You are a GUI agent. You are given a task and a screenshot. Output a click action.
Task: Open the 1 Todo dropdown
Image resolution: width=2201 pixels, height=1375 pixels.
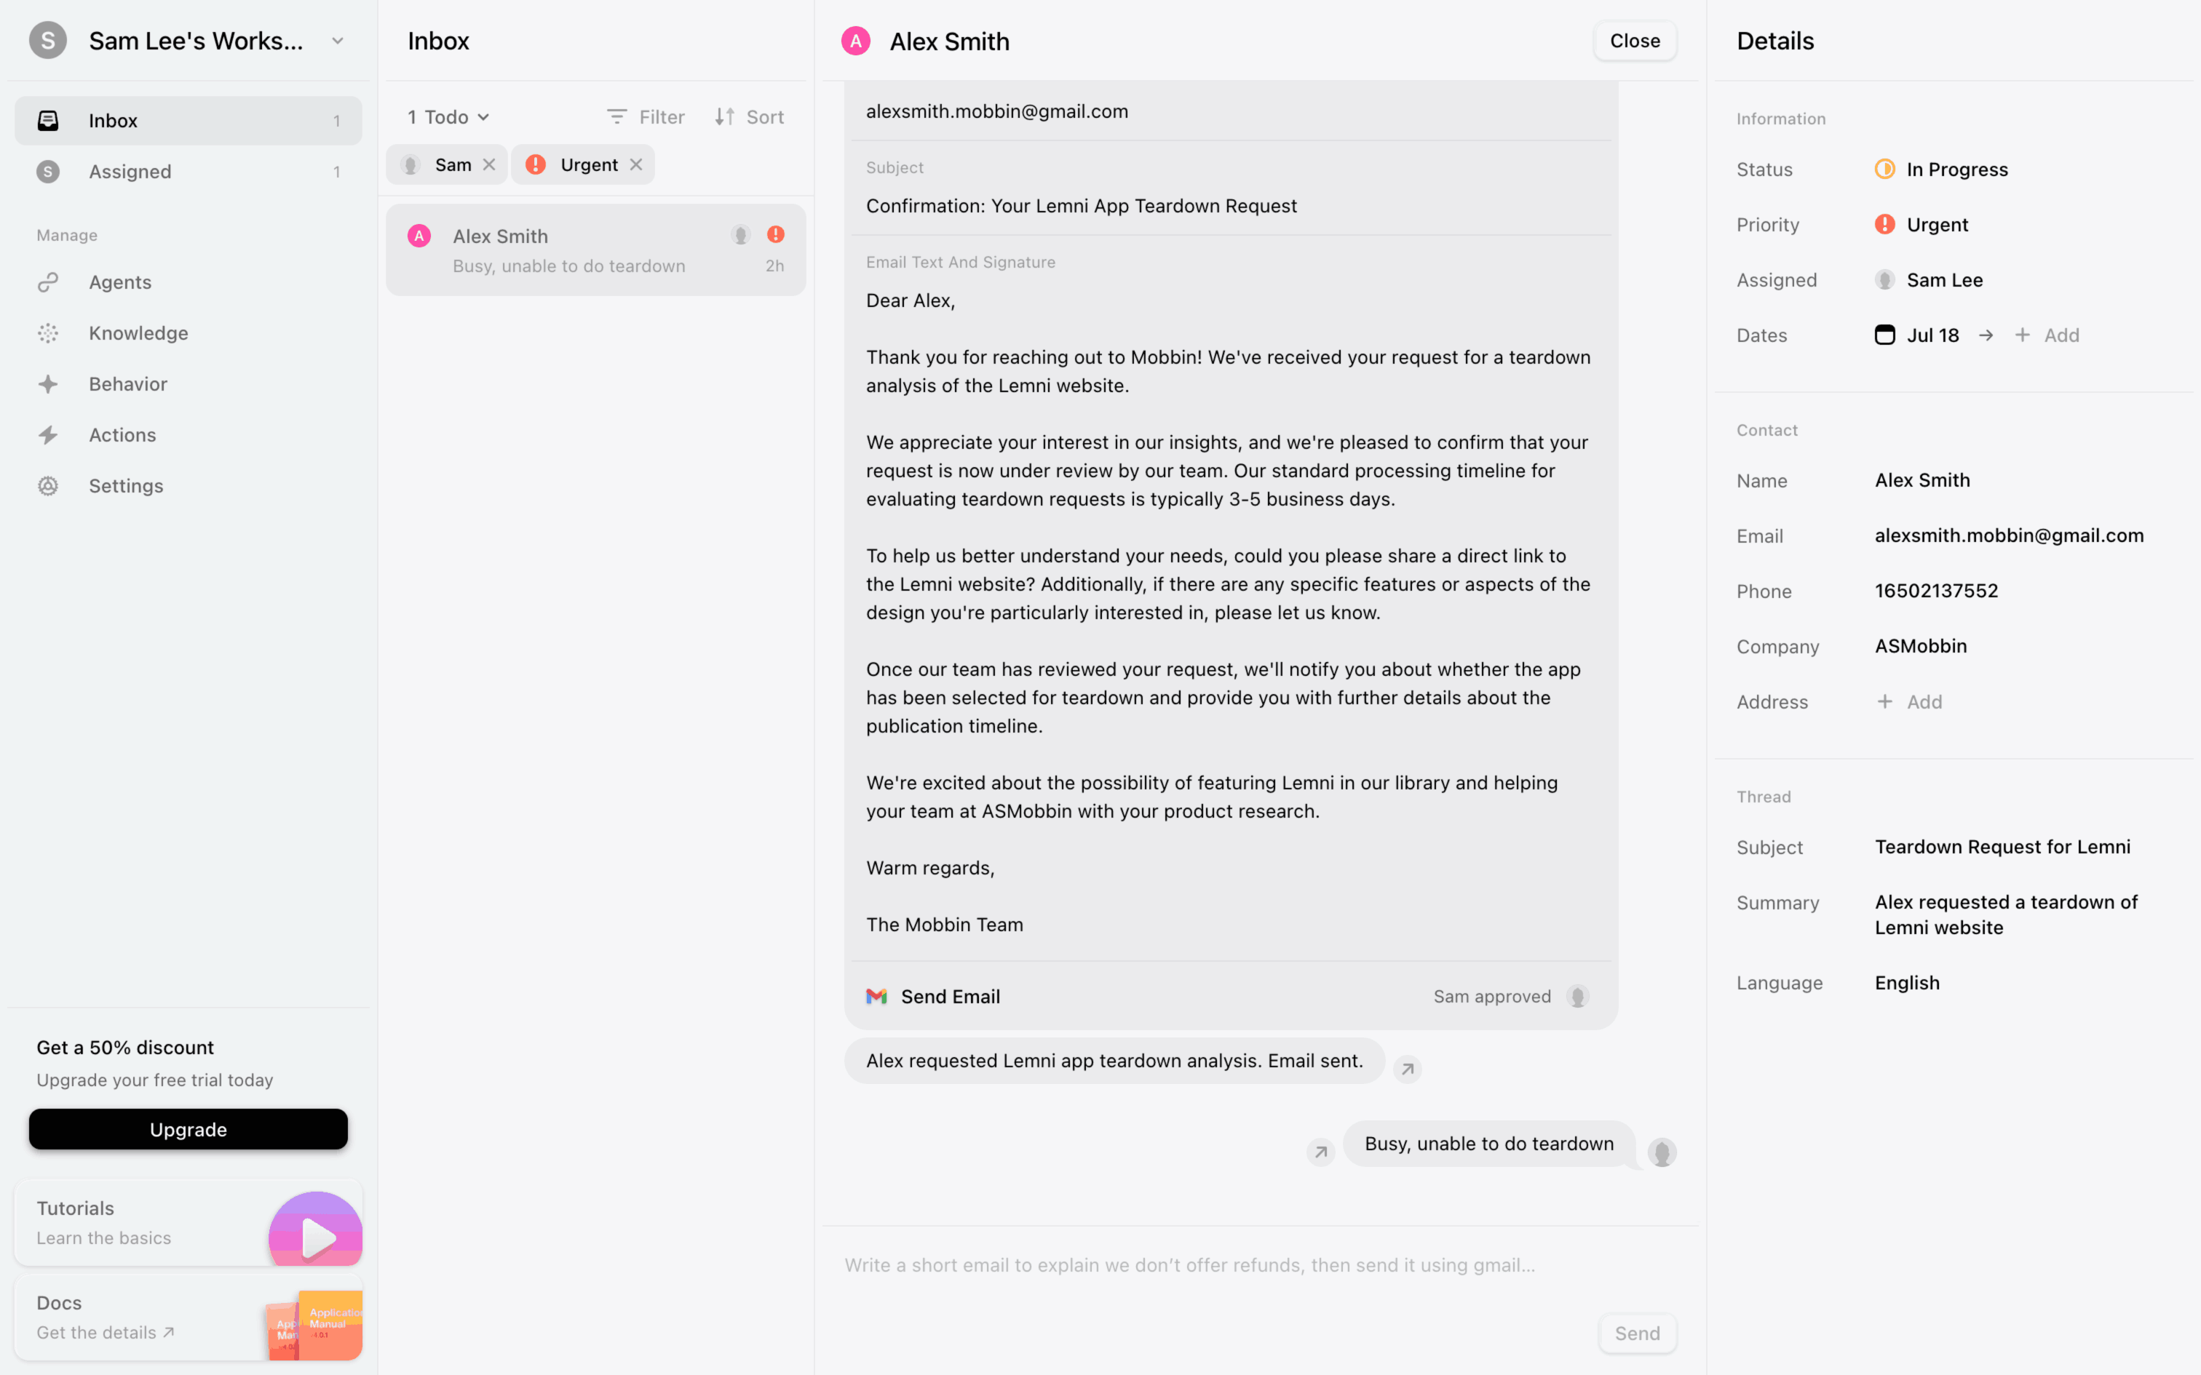(x=448, y=117)
